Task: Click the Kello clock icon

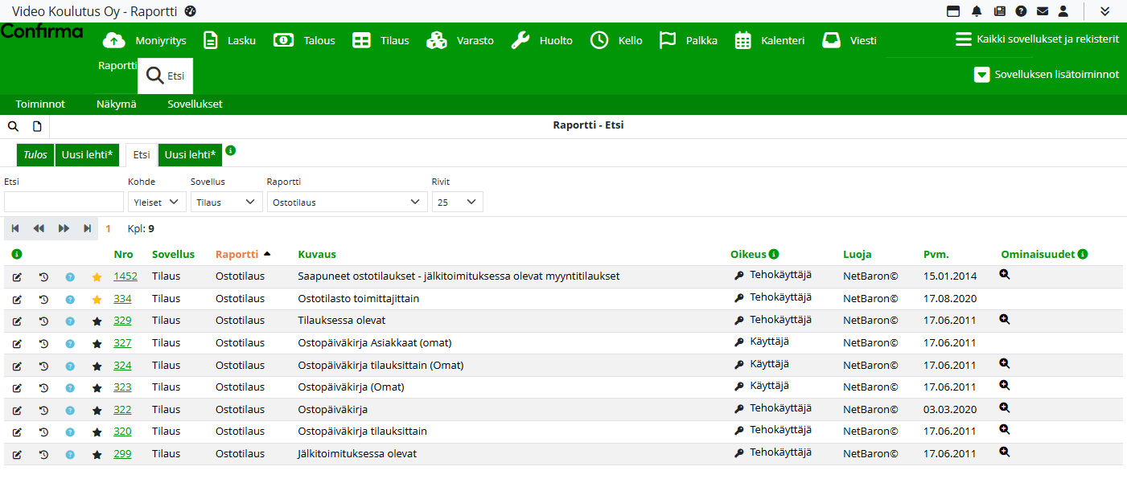Action: (599, 40)
